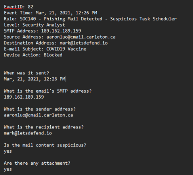The width and height of the screenshot is (193, 175).
Task: Click the recipient answer mark@letsdefend.io
Action: point(28,133)
